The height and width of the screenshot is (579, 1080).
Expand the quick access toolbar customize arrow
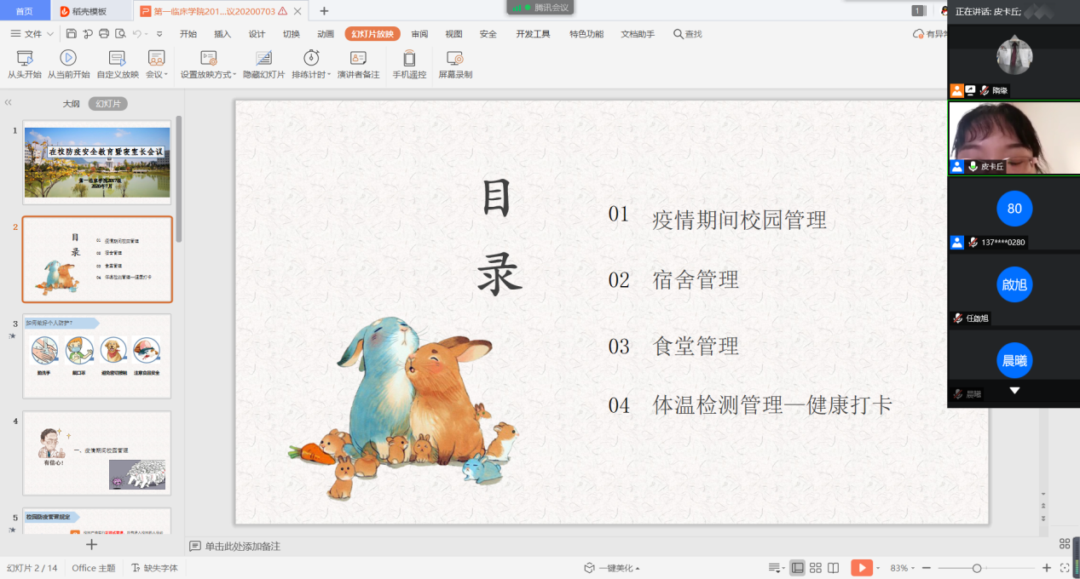pos(159,34)
